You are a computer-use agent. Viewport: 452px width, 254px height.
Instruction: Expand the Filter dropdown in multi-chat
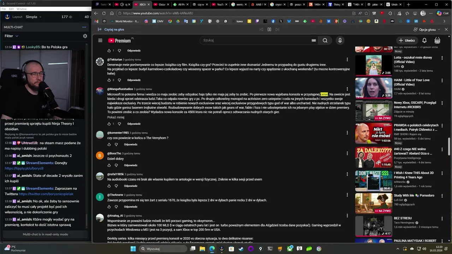tap(11, 36)
